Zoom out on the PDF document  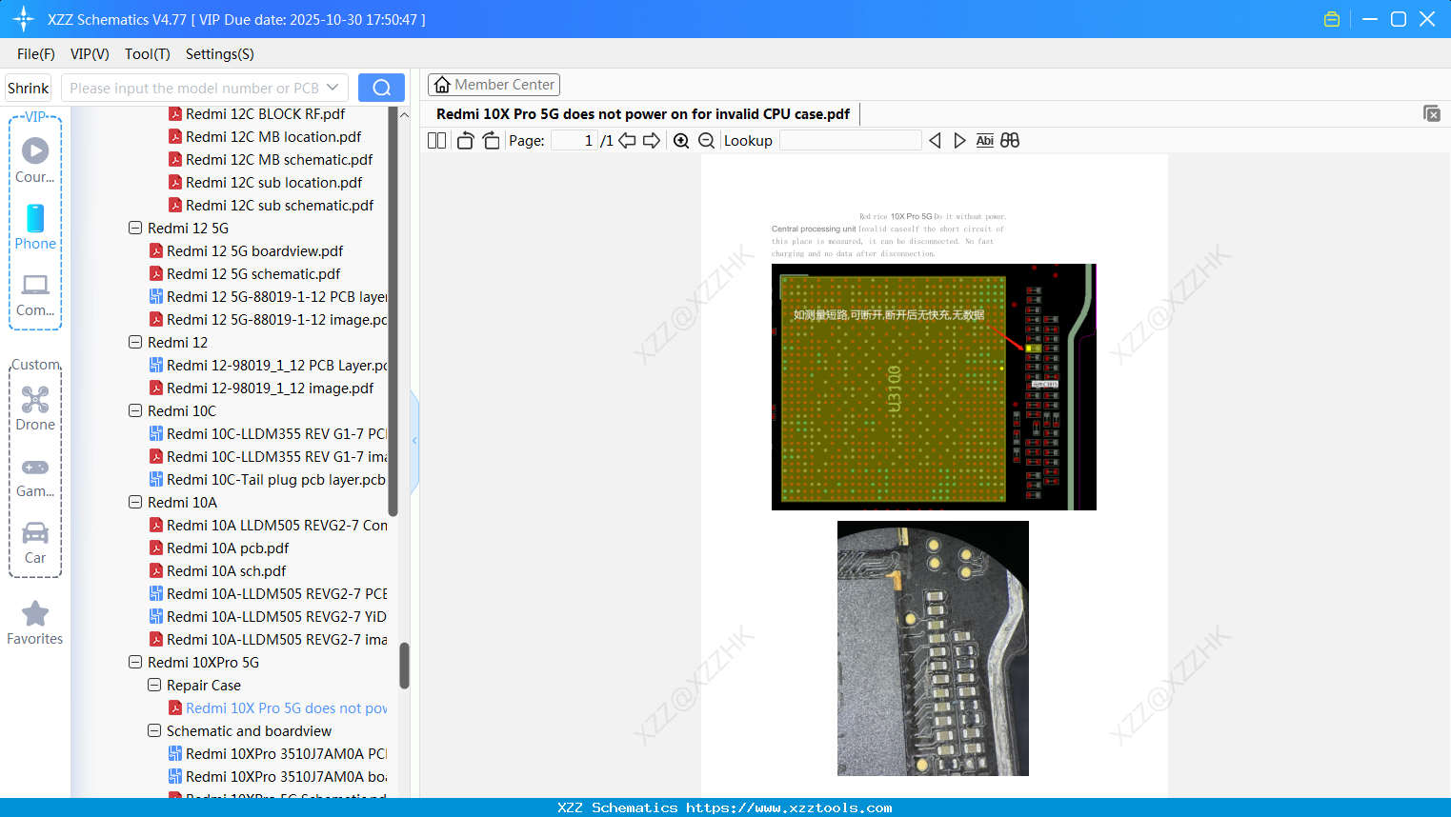pos(706,140)
